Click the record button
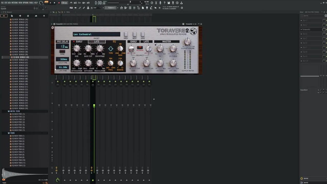 click(59, 3)
